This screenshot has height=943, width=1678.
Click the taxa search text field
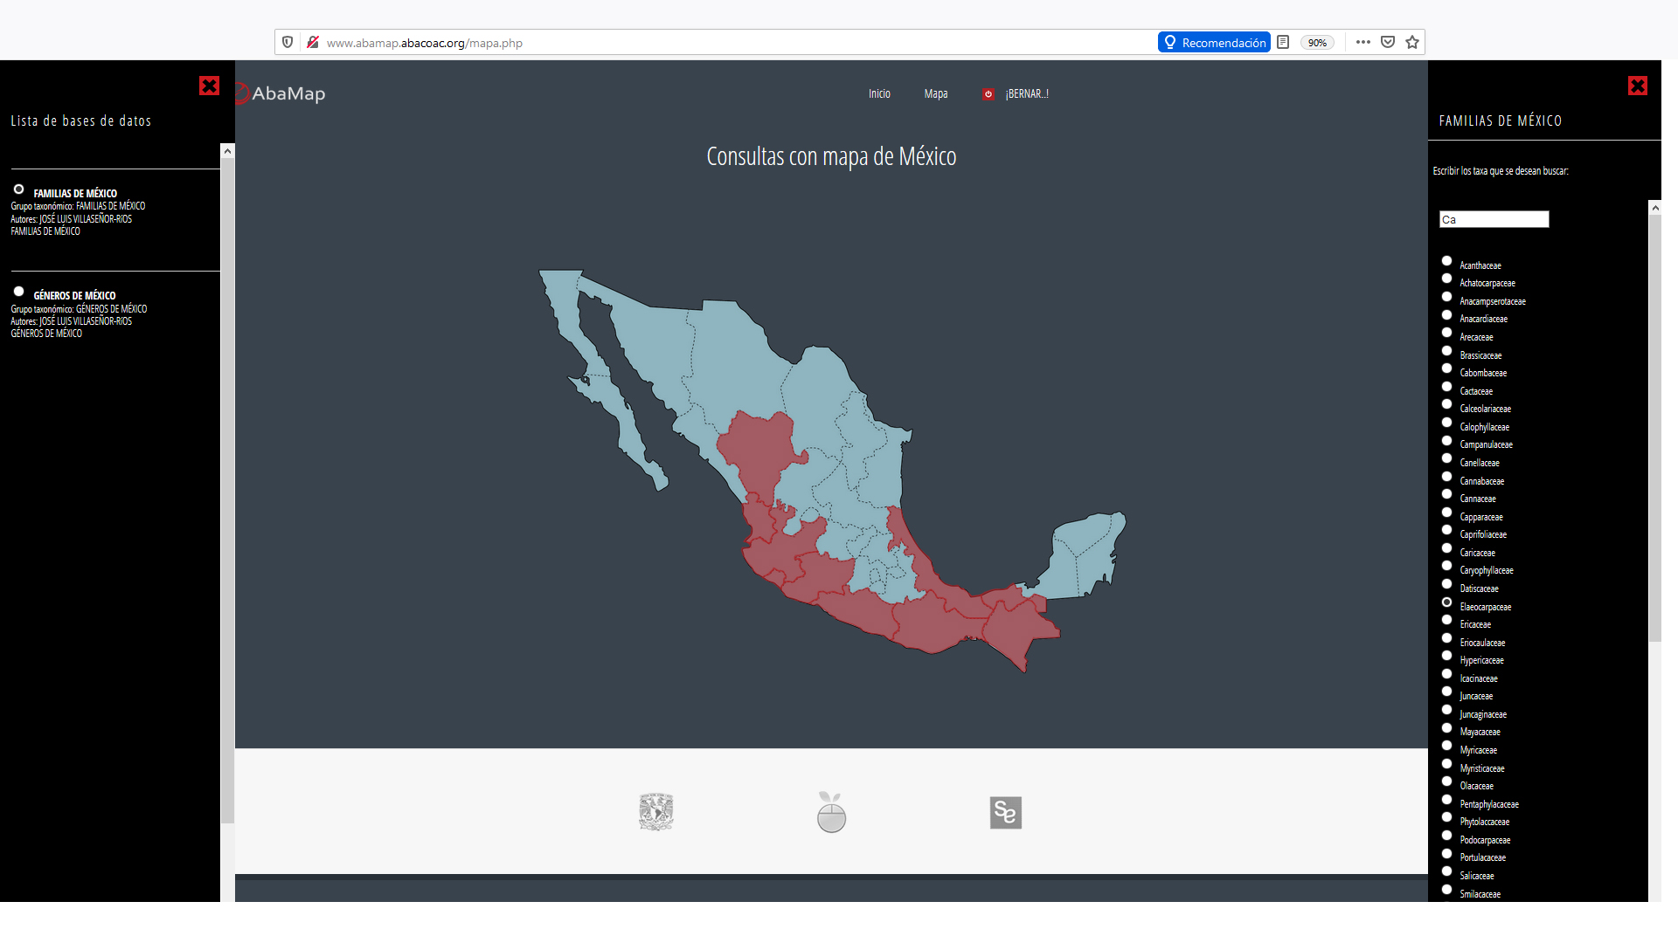1494,219
